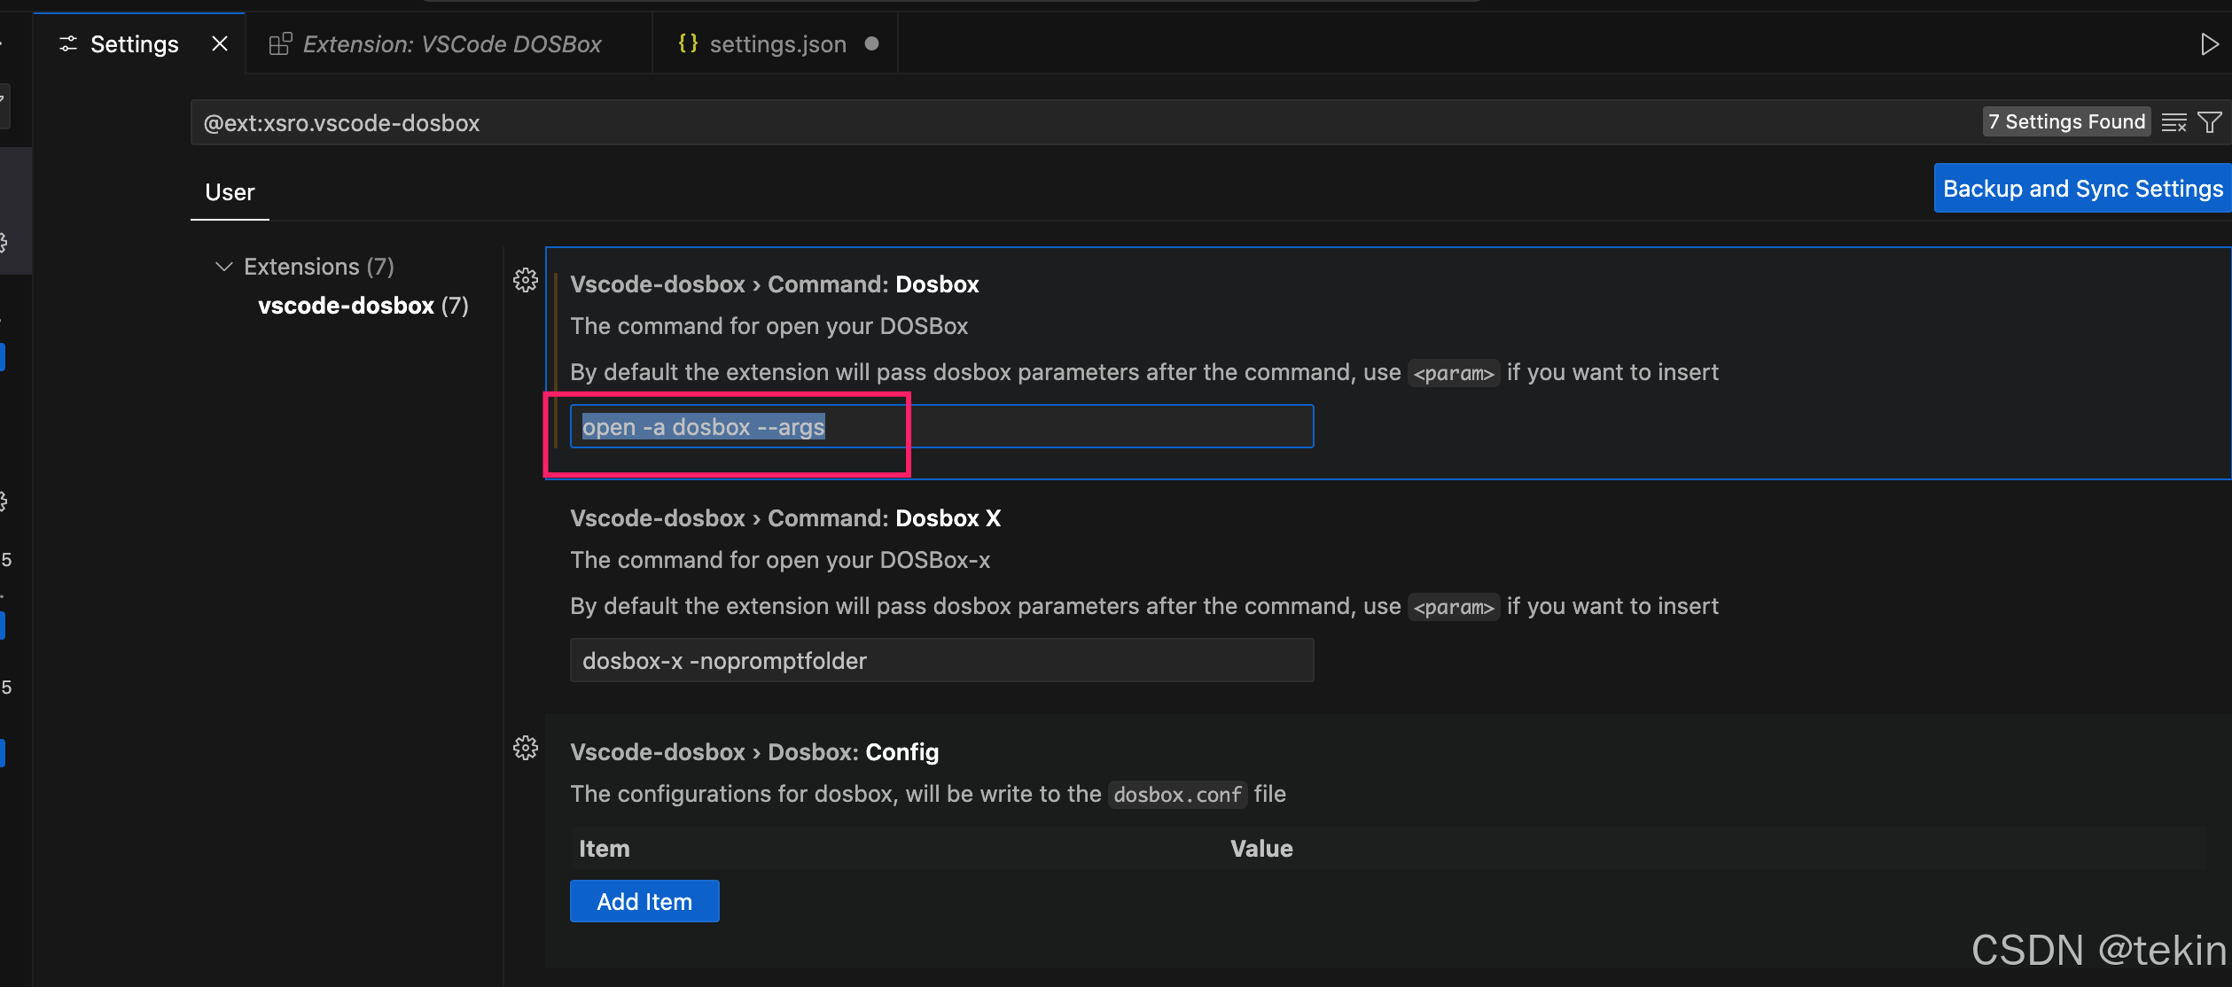Click the Item column header

(605, 849)
